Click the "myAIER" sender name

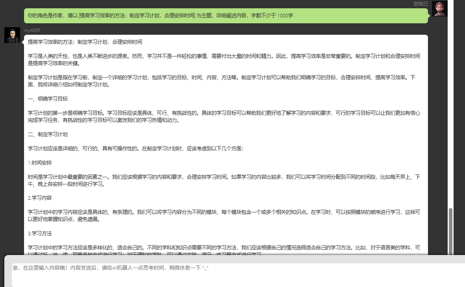pyautogui.click(x=32, y=30)
